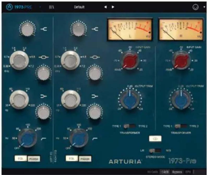Image resolution: width=207 pixels, height=175 pixels.
Task: Open the MIDI connector settings icon
Action: pos(195,7)
